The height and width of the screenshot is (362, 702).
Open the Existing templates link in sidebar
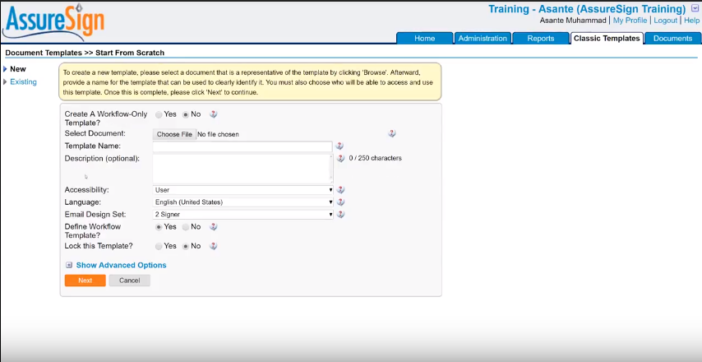click(x=23, y=81)
